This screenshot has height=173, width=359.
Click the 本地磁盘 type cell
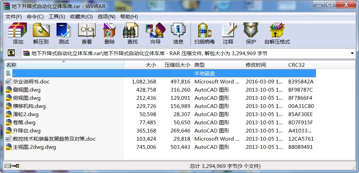tap(205, 74)
